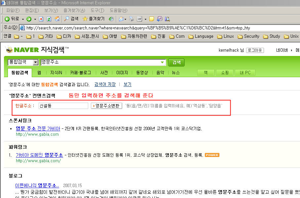Click the Print icon

(131, 19)
